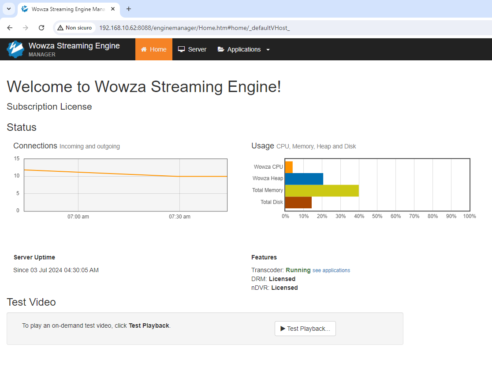Screen dimensions: 492x392
Task: Click the Home house icon
Action: click(x=143, y=49)
